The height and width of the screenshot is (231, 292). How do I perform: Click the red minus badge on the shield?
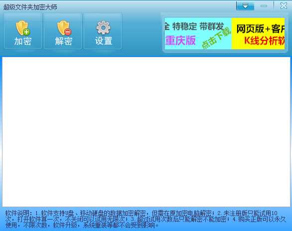(x=68, y=32)
